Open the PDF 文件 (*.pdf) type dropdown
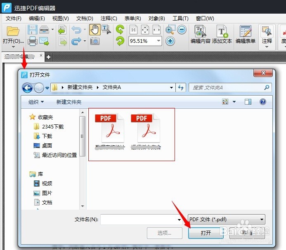Screen dimensions: 286x250 click(226, 219)
